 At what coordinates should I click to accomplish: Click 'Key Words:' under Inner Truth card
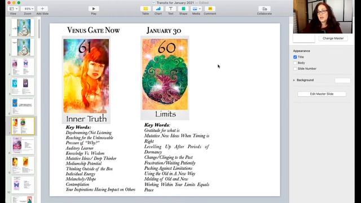pos(78,127)
